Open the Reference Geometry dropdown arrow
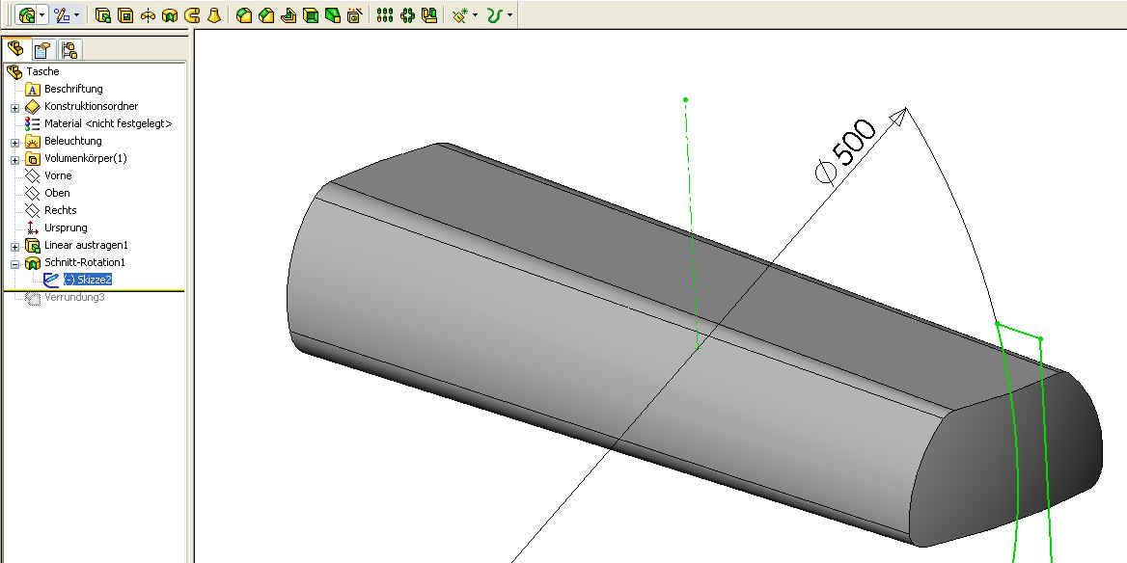 click(475, 15)
